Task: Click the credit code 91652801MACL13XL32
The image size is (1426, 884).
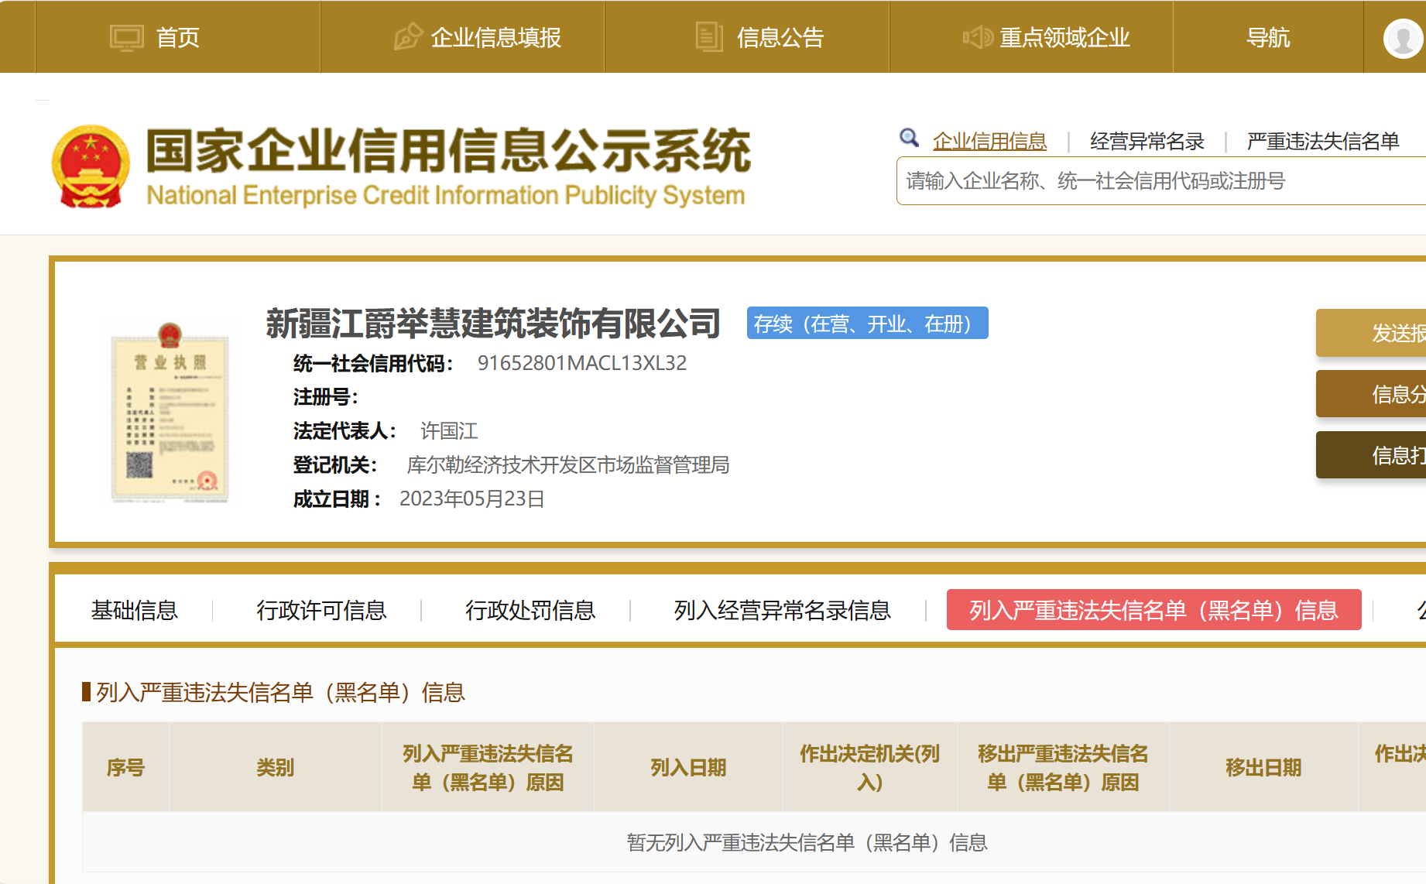Action: [582, 363]
